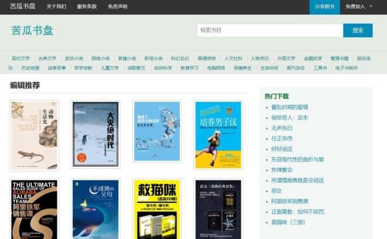Image resolution: width=387 pixels, height=239 pixels.
Task: Select the 儿童文学 category
Action: (x=110, y=68)
